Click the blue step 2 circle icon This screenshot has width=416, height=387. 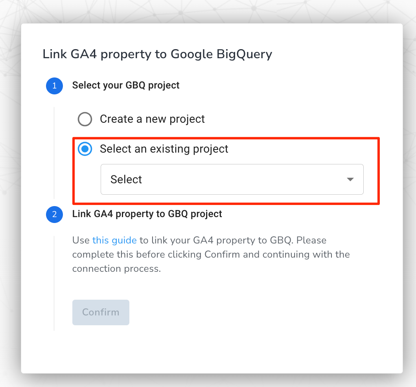[x=54, y=215]
